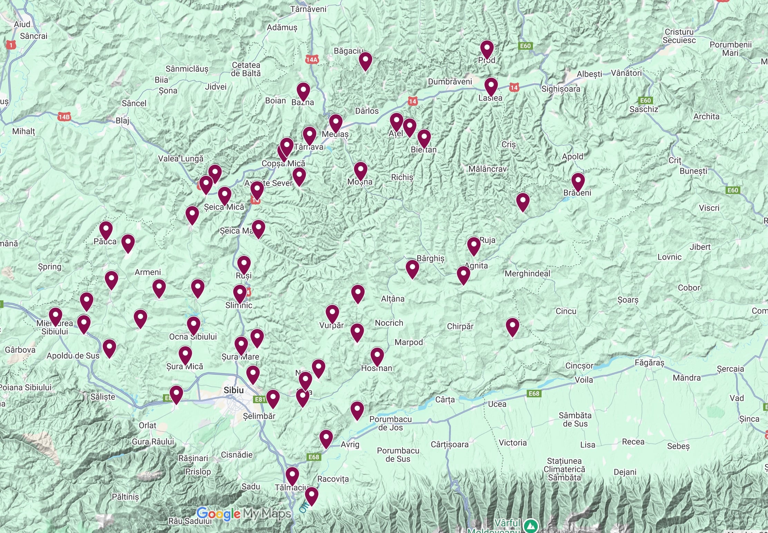Click the pin at Miercurea Sibiului
The height and width of the screenshot is (533, 768).
point(55,317)
